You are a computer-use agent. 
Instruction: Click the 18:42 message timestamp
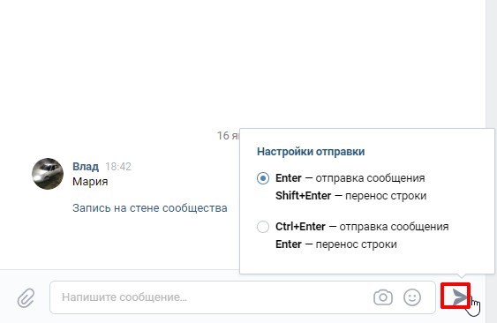pyautogui.click(x=118, y=167)
